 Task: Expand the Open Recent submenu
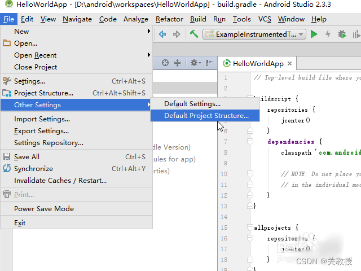77,55
